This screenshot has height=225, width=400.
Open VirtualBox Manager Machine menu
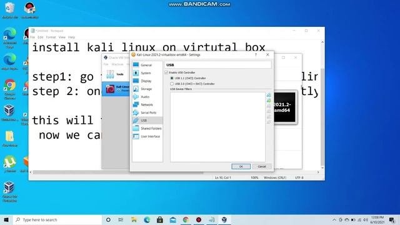(117, 64)
